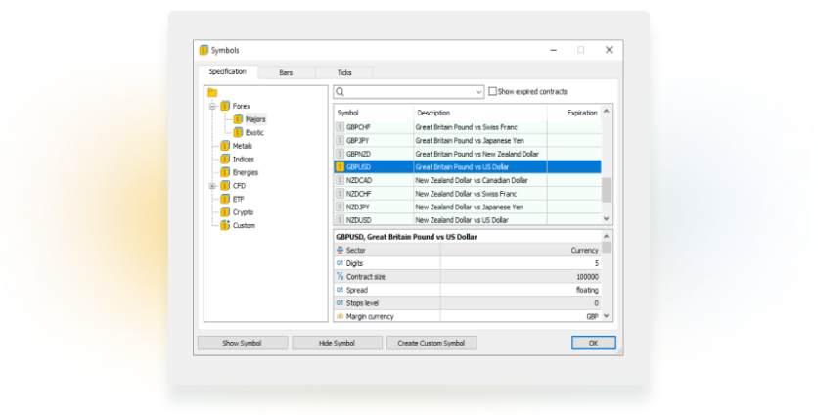This screenshot has width=818, height=415.
Task: Select the Indices group icon
Action: click(224, 159)
